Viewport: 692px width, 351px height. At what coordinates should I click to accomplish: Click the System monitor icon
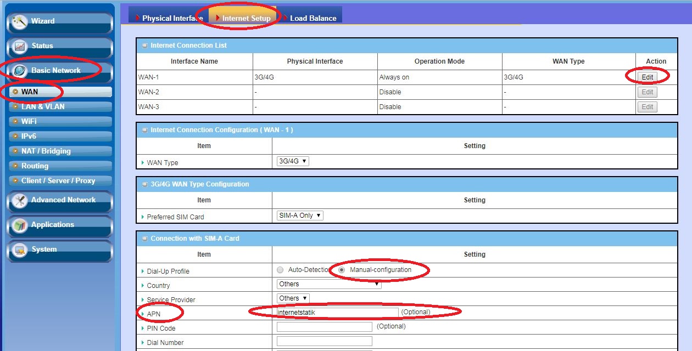(20, 250)
